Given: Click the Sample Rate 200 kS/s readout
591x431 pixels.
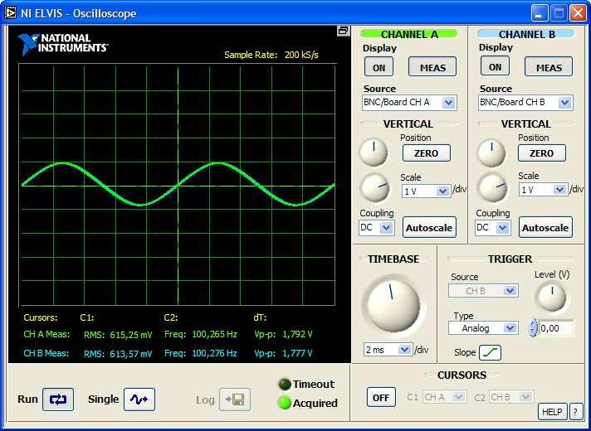Looking at the screenshot, I should (x=271, y=55).
